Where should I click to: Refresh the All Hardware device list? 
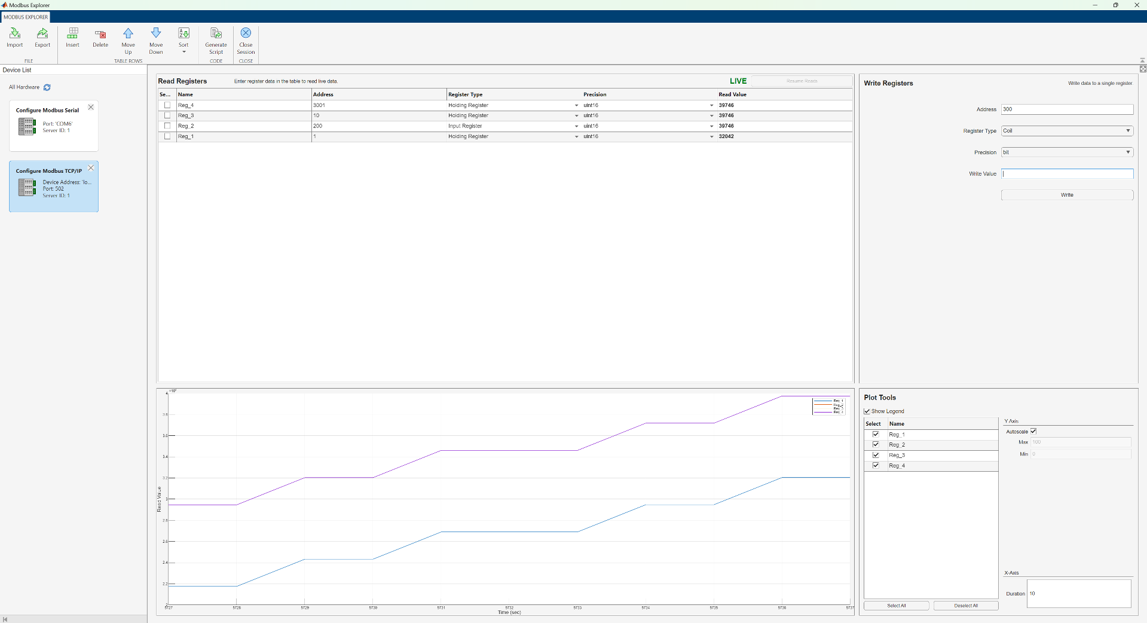(x=47, y=87)
